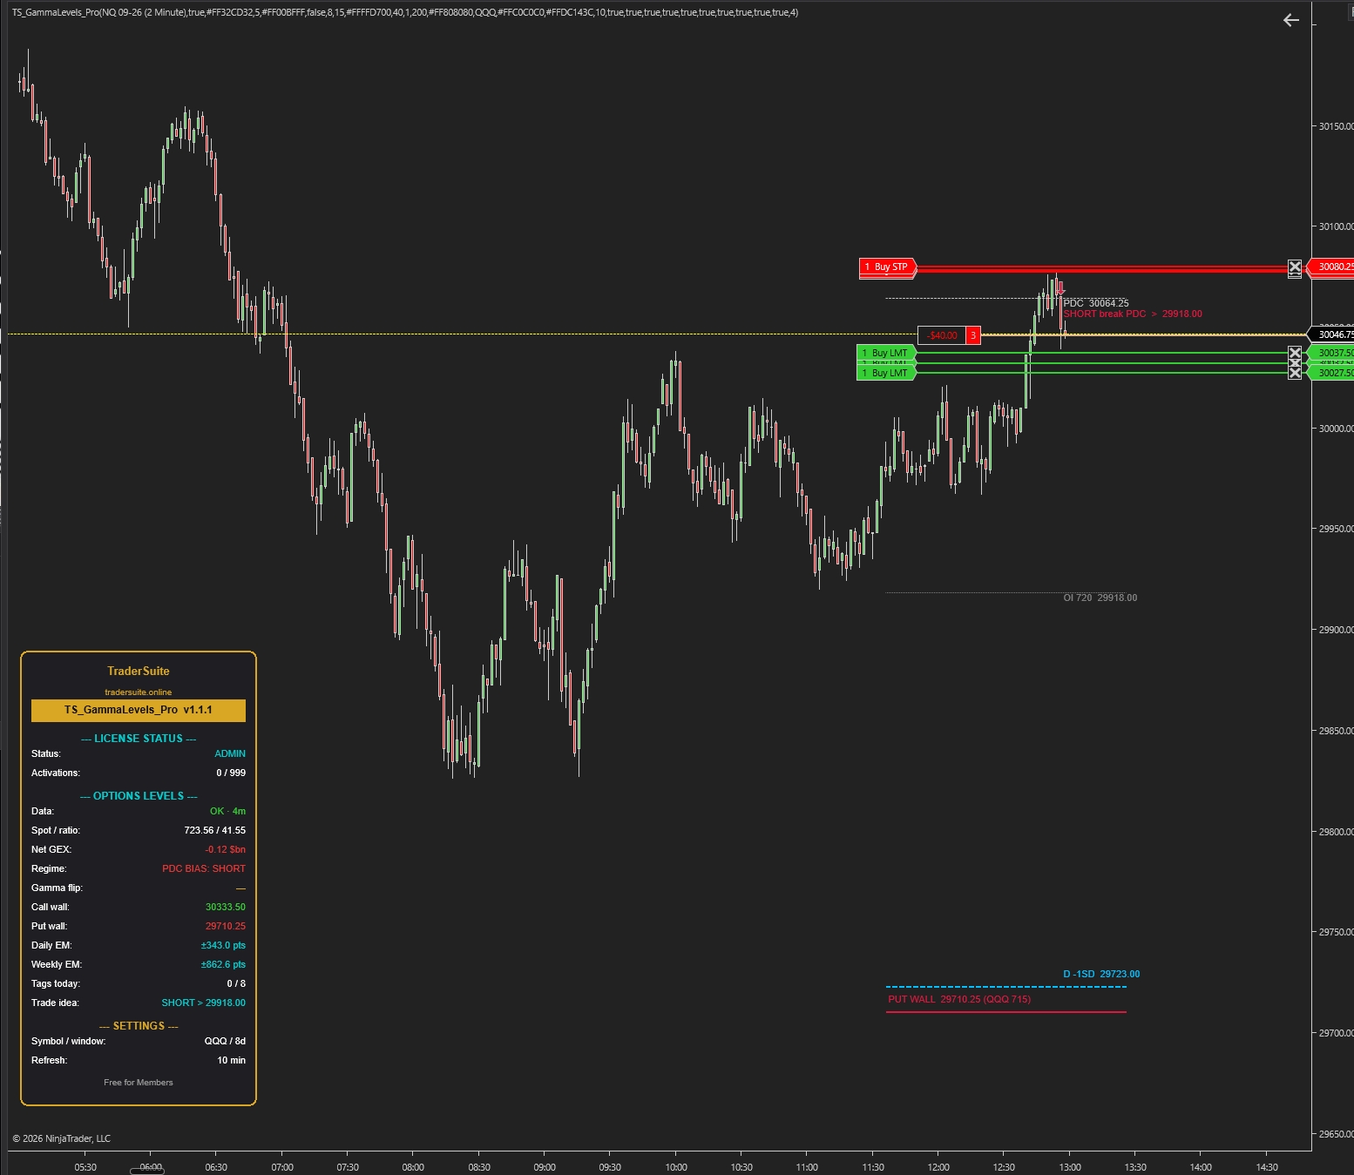Screen dimensions: 1354x1175
Task: Click the Put wall value 29710.25 in the panel
Action: [225, 926]
